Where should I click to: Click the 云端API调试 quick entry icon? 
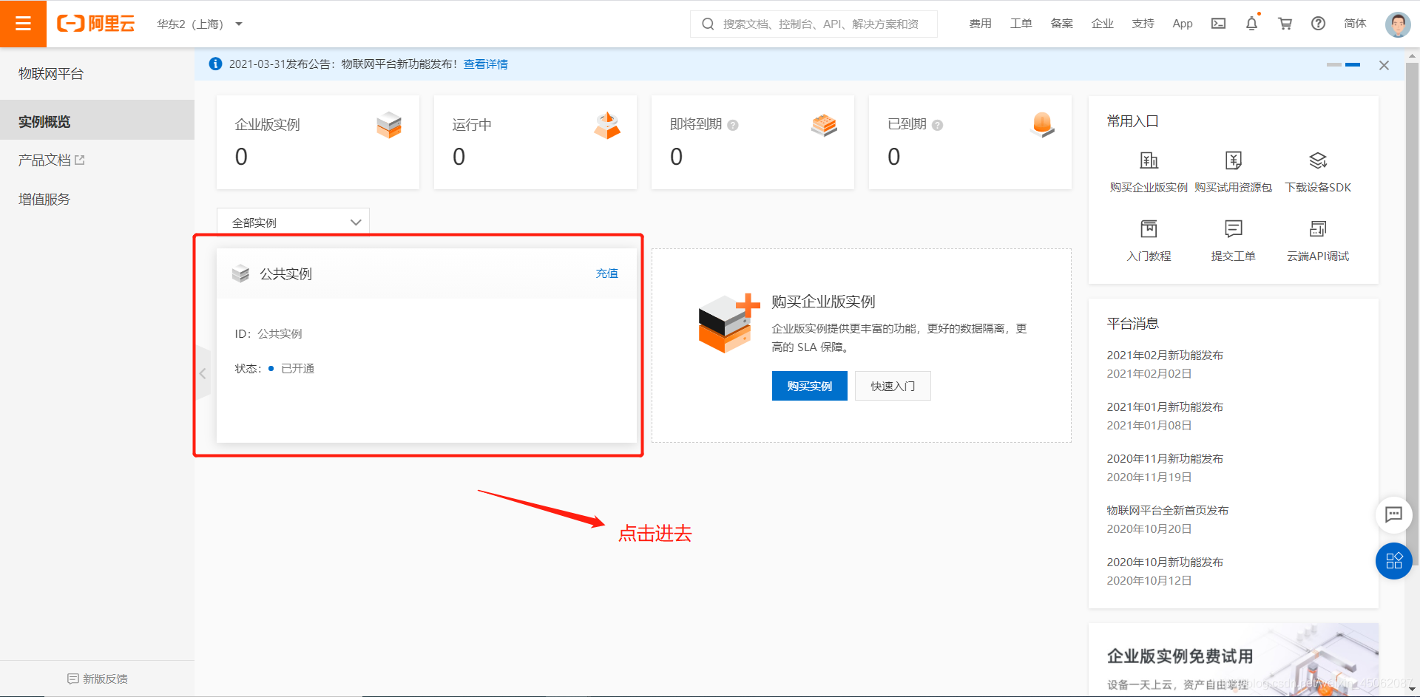point(1318,228)
